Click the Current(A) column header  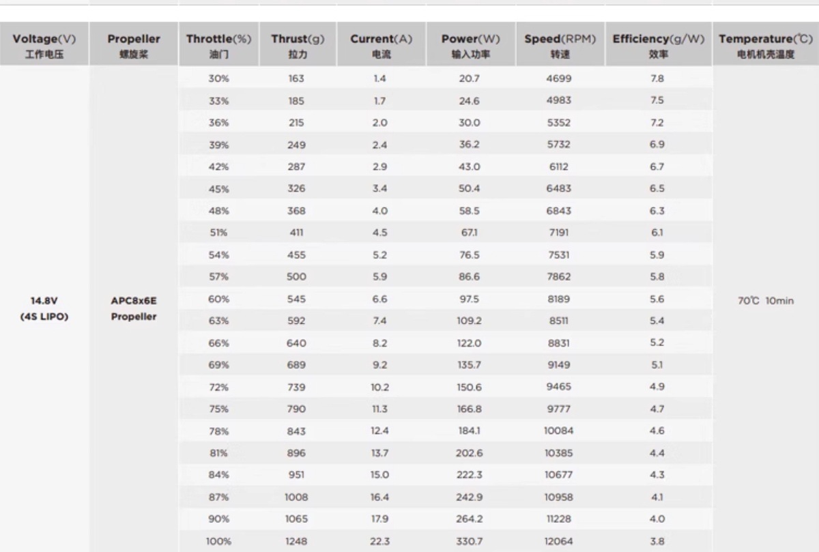coord(382,45)
